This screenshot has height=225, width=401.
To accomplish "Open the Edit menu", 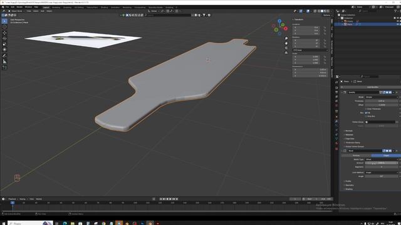I will point(13,7).
